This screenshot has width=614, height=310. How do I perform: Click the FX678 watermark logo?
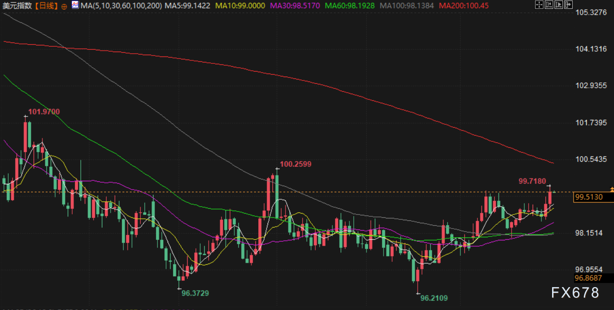click(575, 292)
